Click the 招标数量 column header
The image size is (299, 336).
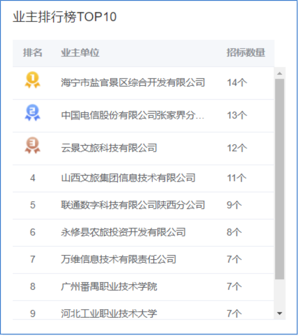point(246,53)
